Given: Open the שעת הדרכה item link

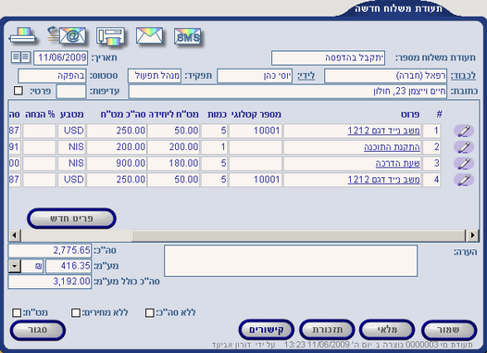Looking at the screenshot, I should 398,163.
